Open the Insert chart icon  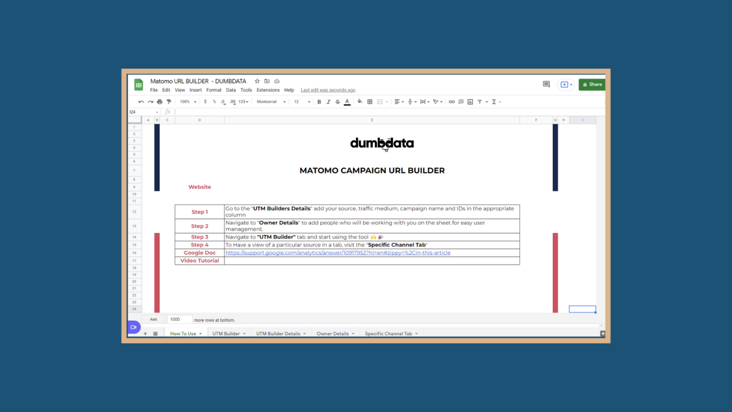click(470, 102)
